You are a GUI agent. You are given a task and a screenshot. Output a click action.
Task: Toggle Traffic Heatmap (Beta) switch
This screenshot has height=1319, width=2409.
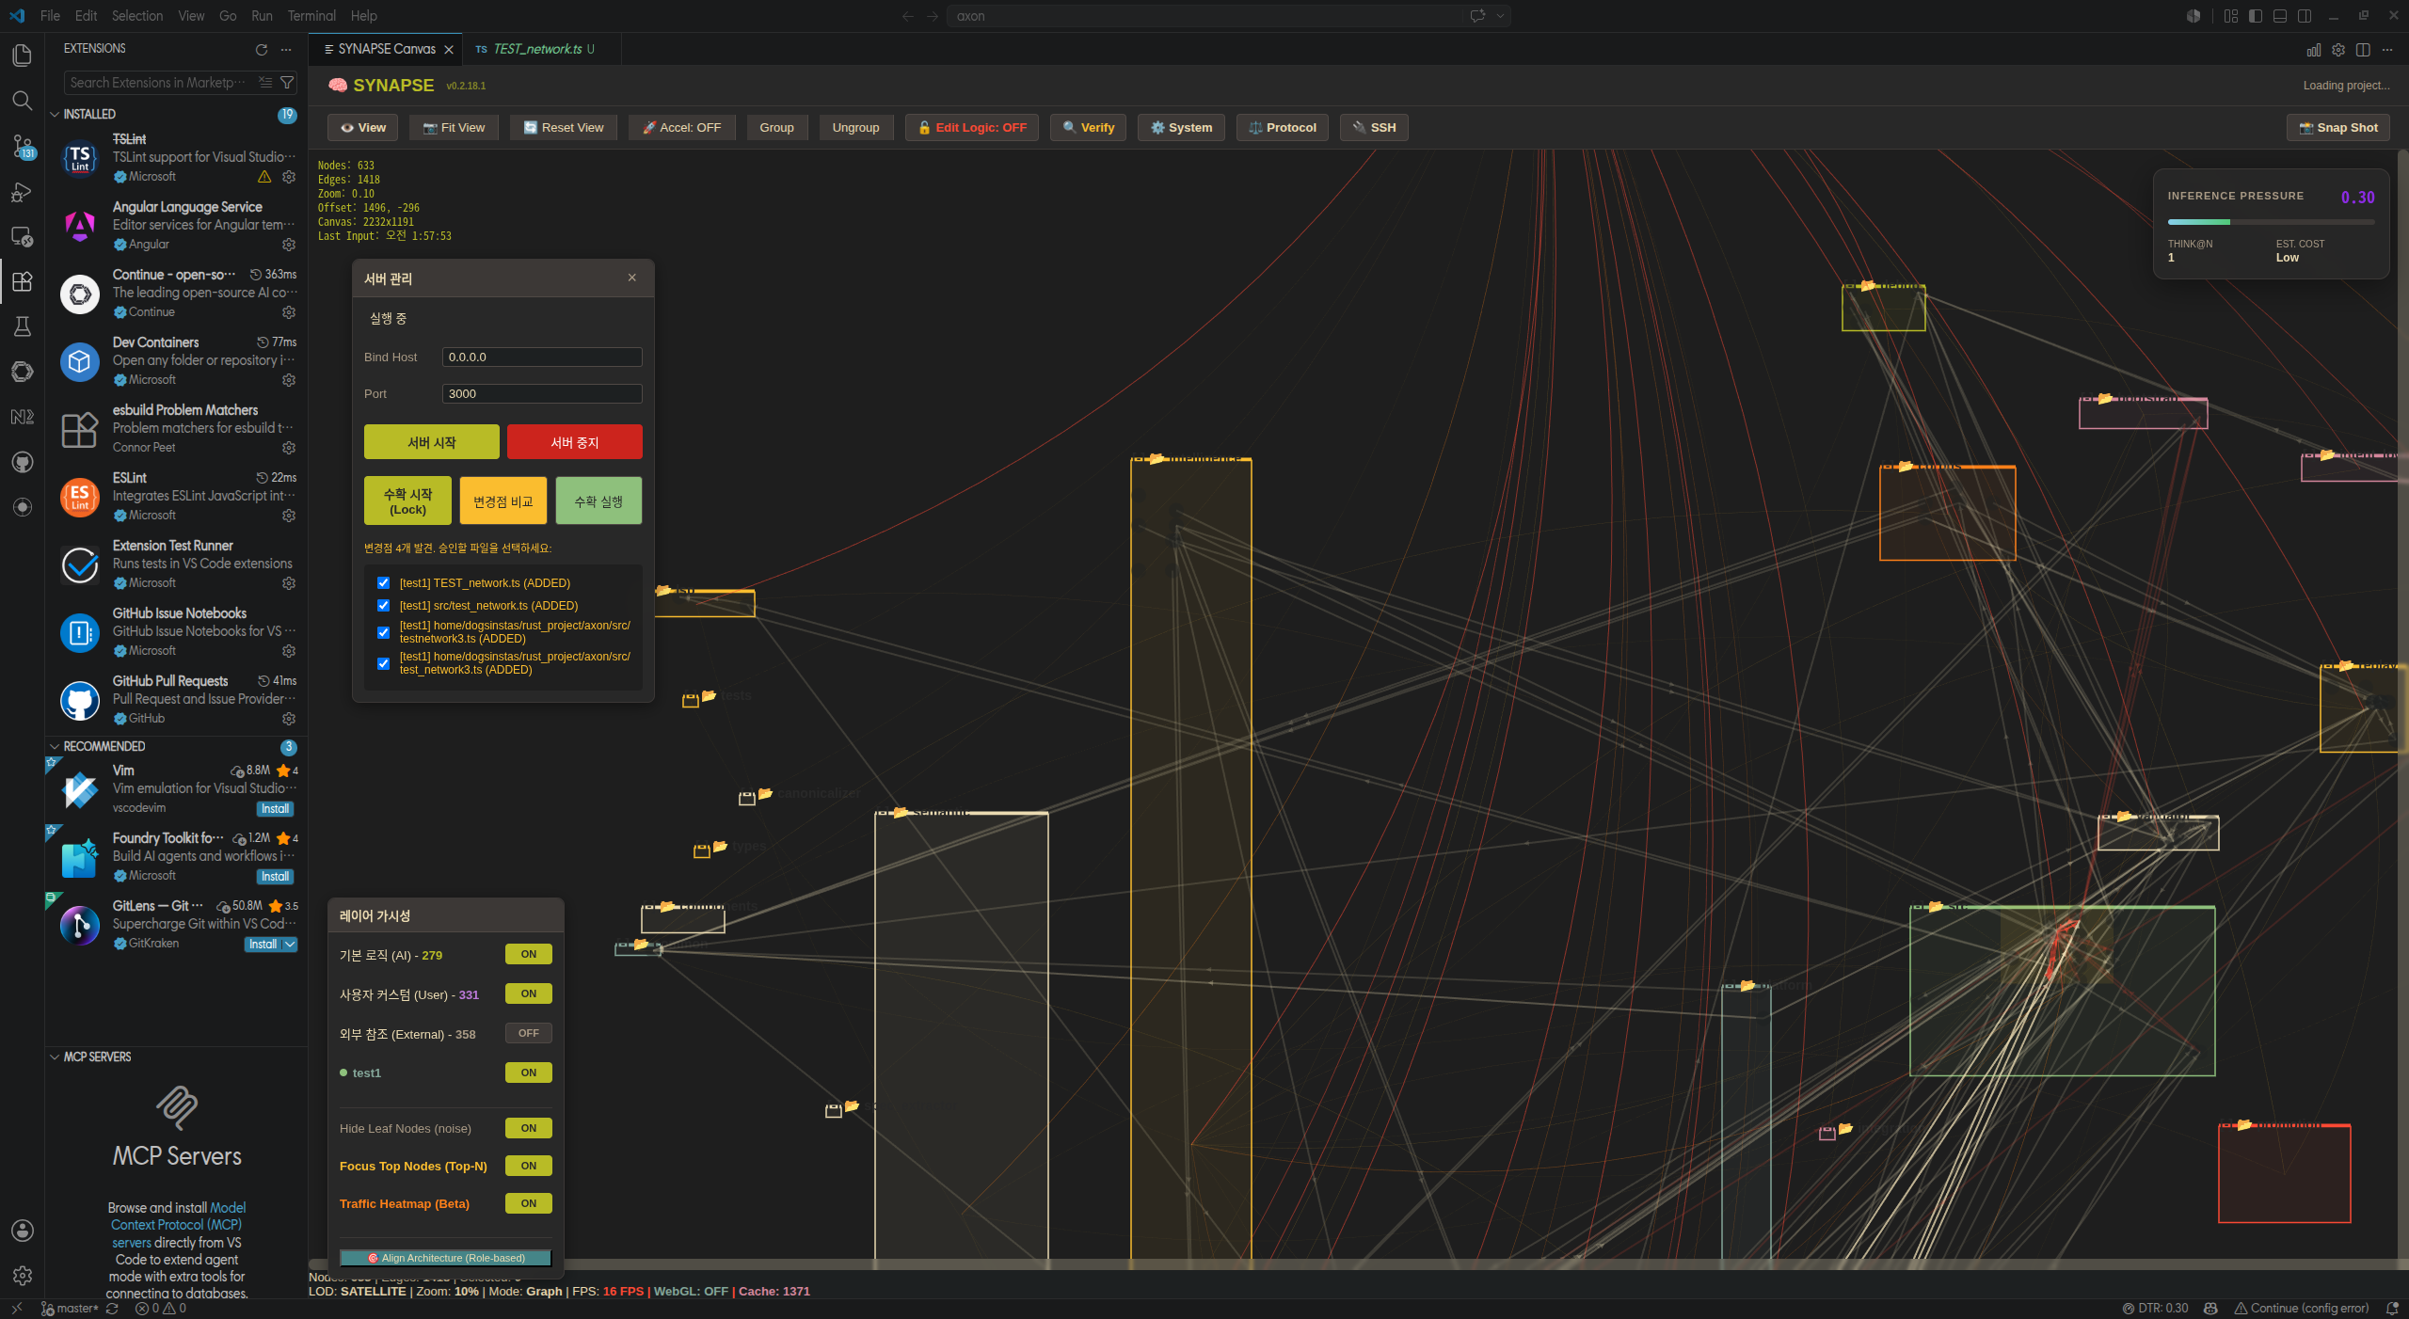click(529, 1203)
